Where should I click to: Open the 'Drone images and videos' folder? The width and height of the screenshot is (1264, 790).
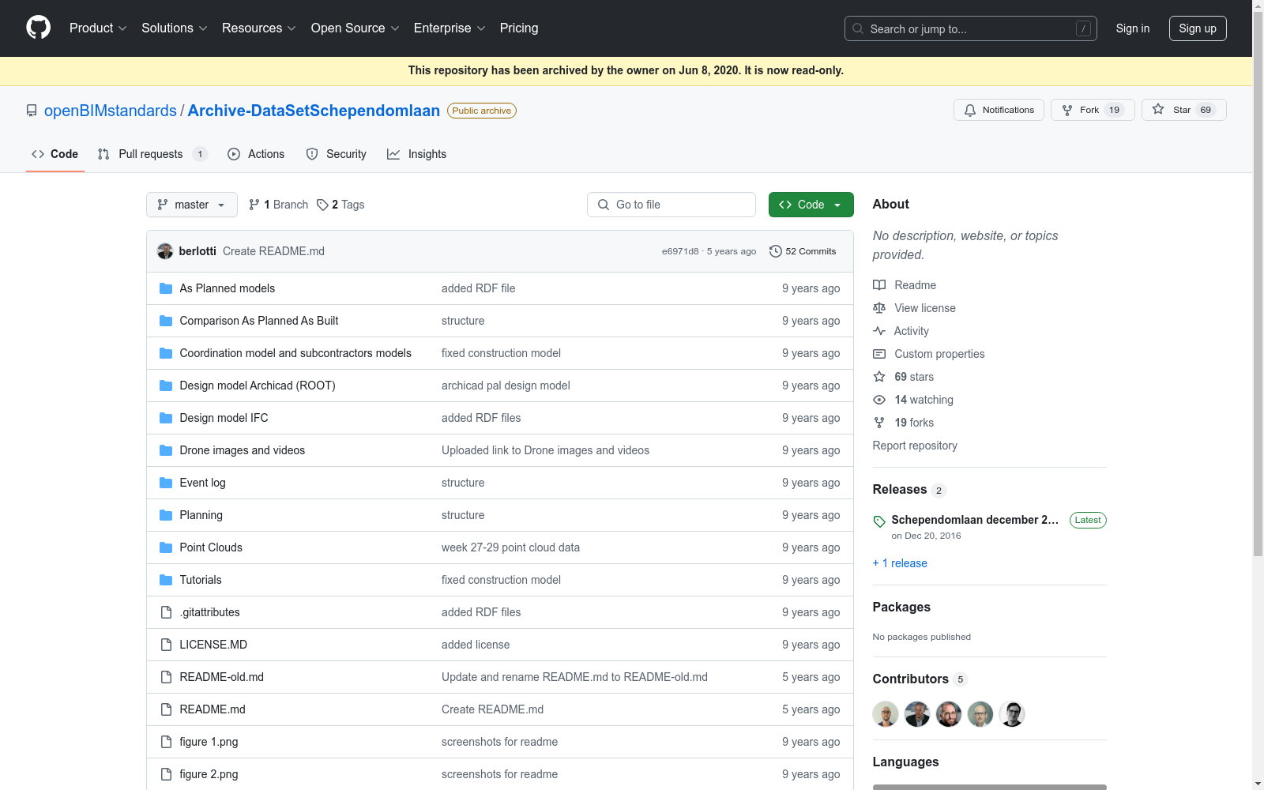[242, 450]
